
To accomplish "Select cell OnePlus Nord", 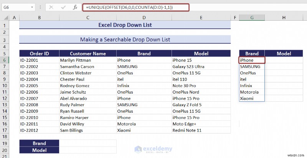I will point(201,92).
